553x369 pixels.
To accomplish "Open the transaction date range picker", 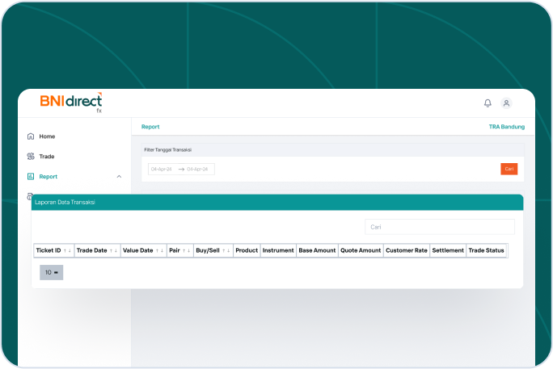I will coord(181,169).
